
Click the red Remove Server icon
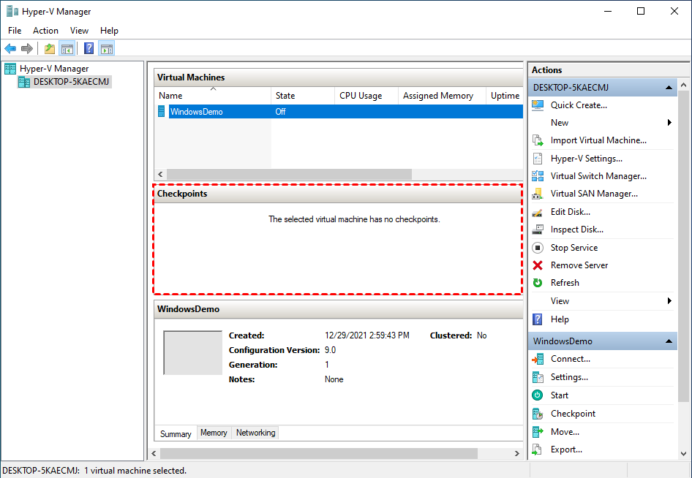538,265
